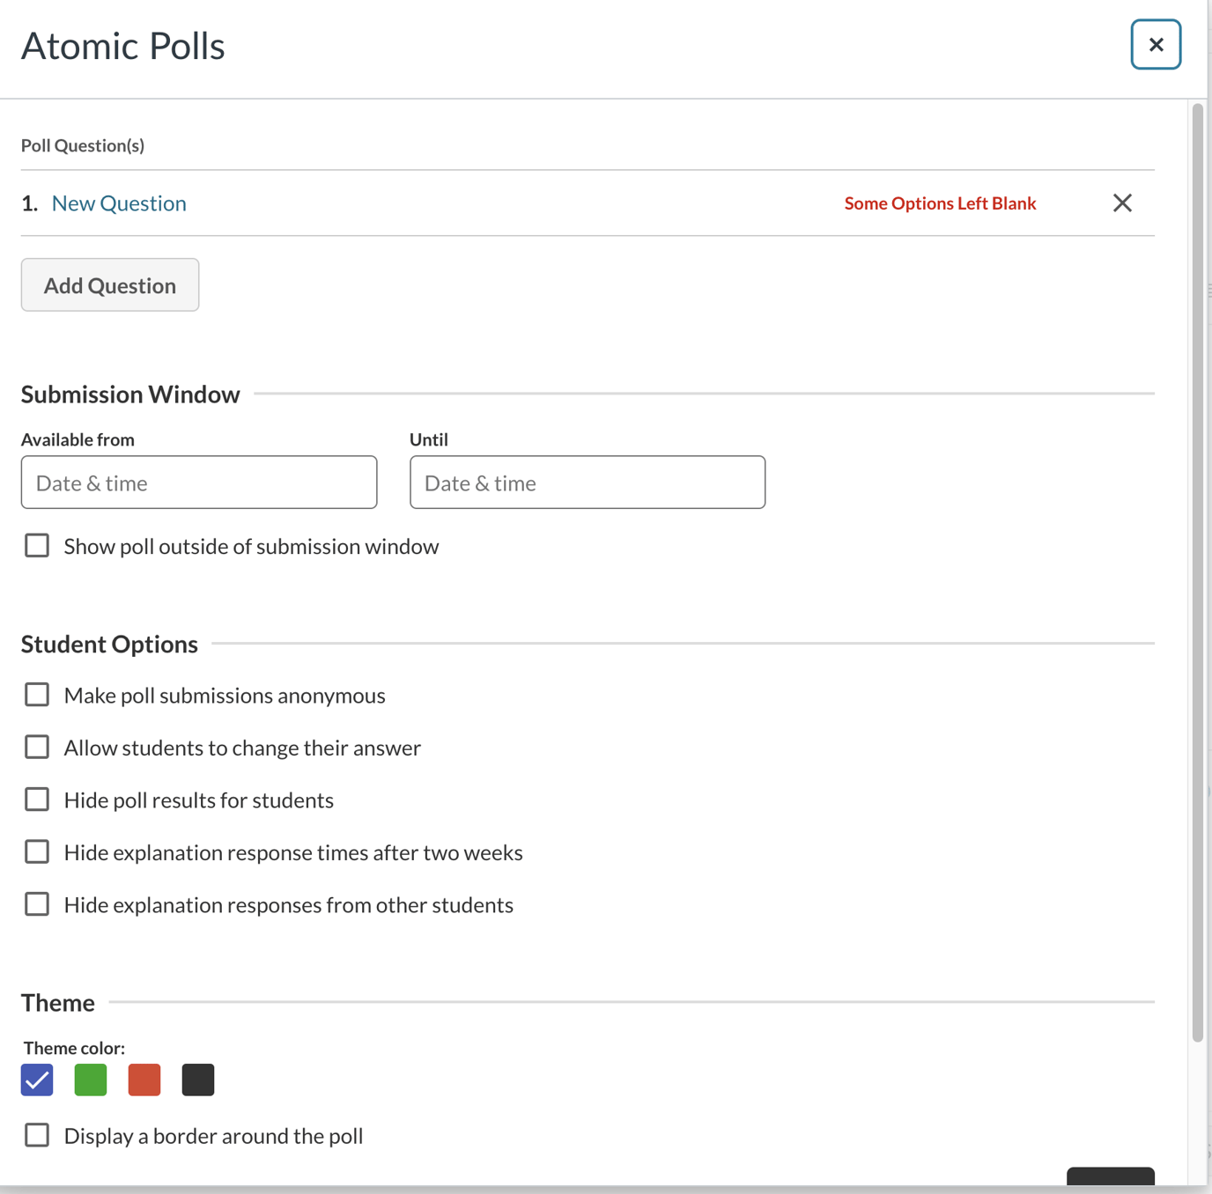
Task: Check Make poll submissions anonymous
Action: [x=37, y=695]
